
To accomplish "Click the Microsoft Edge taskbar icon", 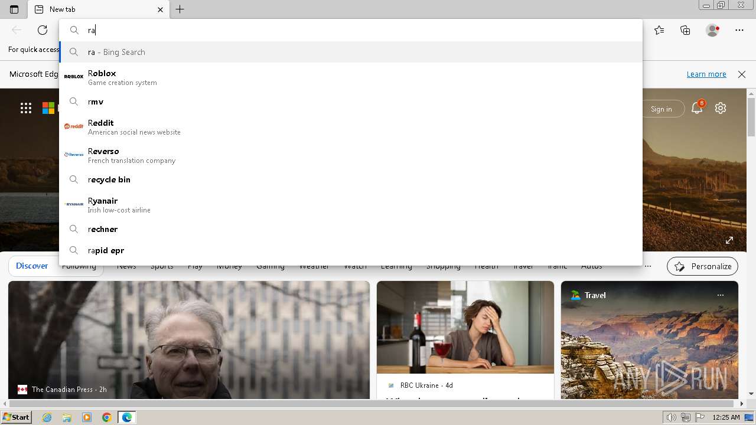I will click(x=127, y=417).
